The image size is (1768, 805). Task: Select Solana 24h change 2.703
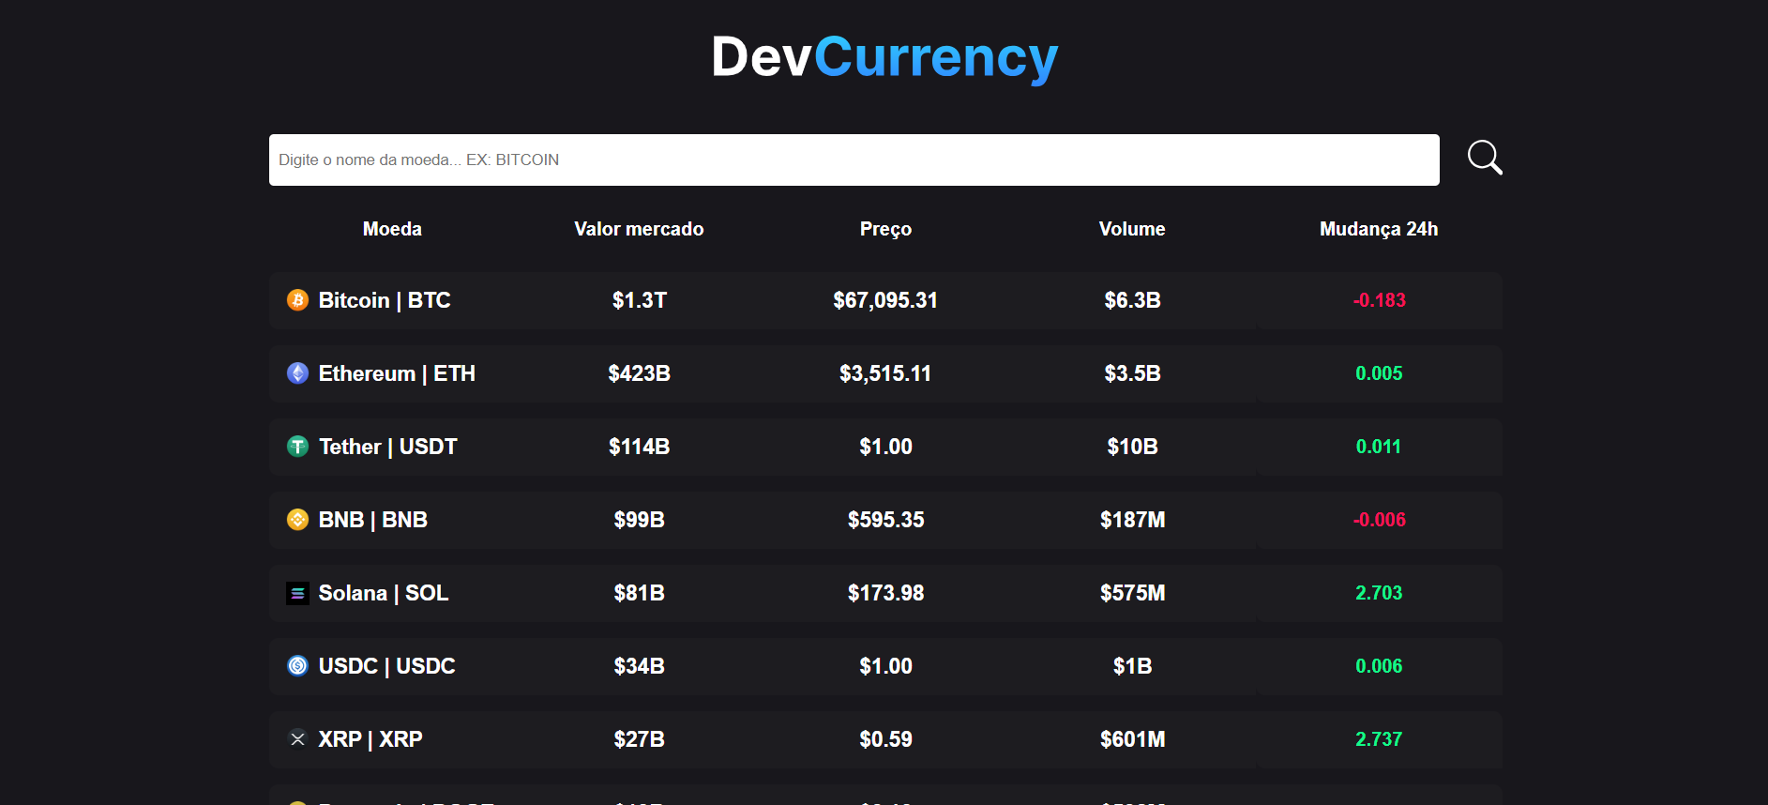(x=1379, y=593)
